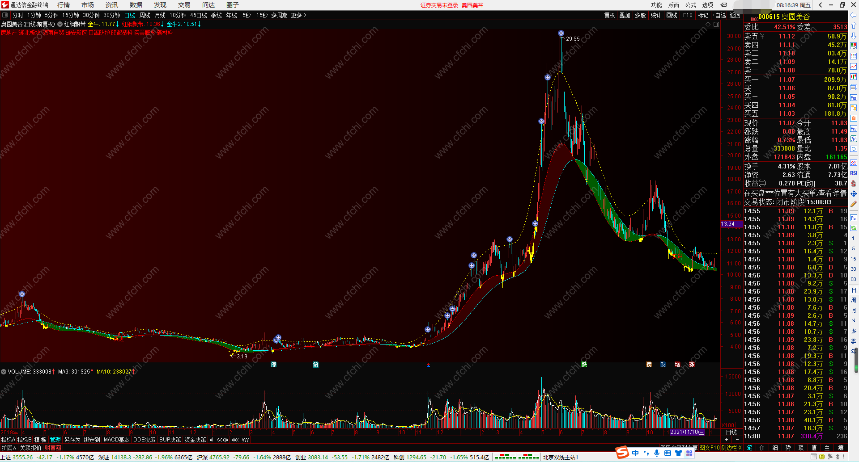Toggle 价 price distribution tab
Image resolution: width=859 pixels, height=462 pixels.
(762, 447)
